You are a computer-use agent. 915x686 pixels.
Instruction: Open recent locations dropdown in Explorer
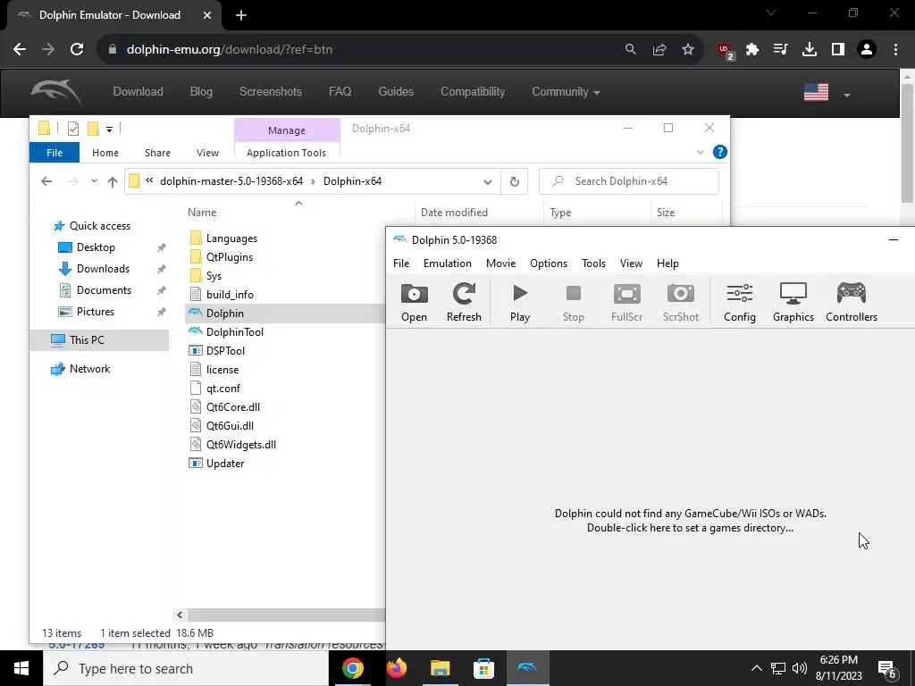94,181
